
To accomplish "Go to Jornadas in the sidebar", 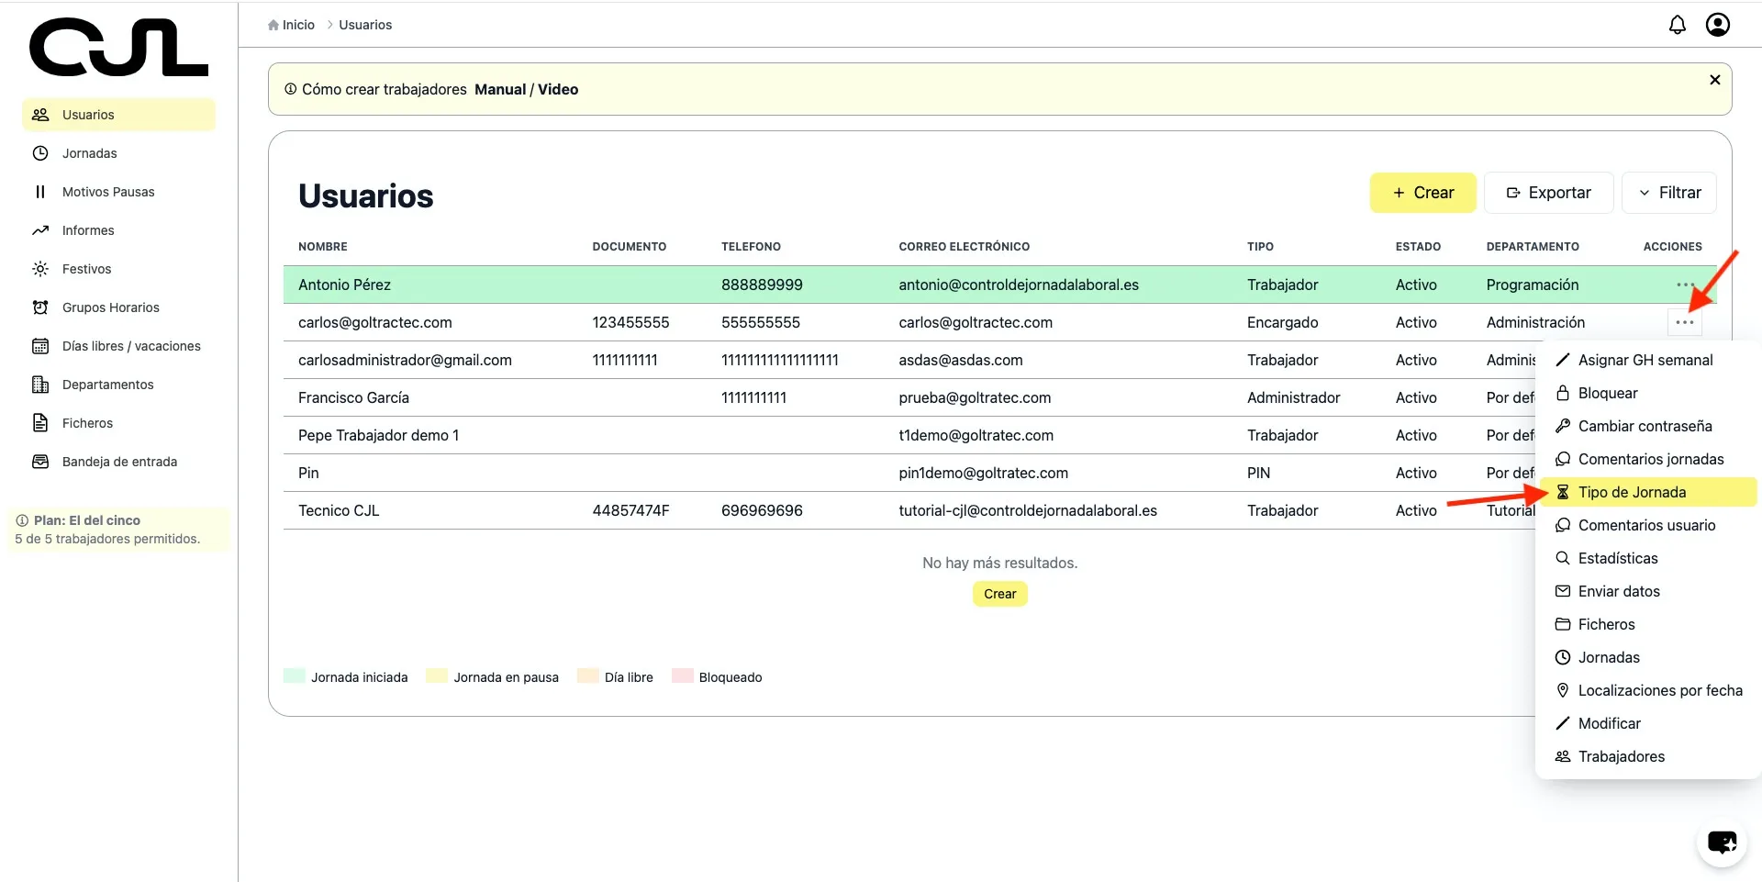I will point(89,153).
